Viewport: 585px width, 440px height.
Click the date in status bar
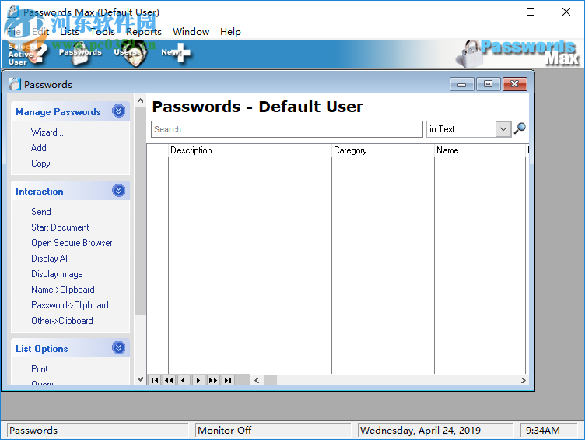[x=420, y=431]
